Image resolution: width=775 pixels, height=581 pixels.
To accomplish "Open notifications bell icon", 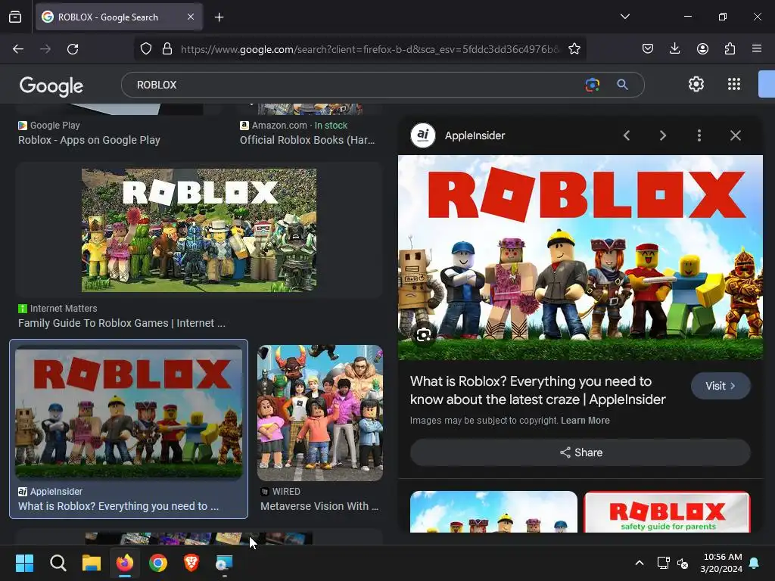I will tap(755, 563).
